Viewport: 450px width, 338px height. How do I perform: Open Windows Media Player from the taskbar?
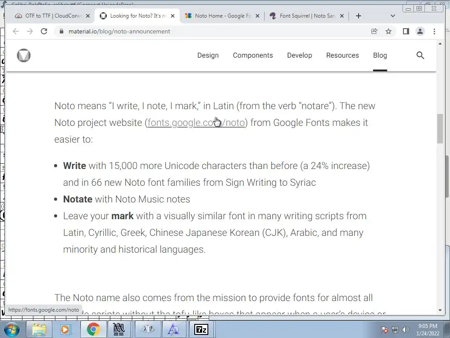click(66, 329)
